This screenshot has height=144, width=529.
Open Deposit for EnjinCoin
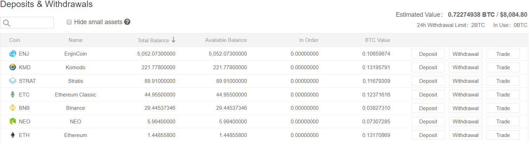[428, 54]
